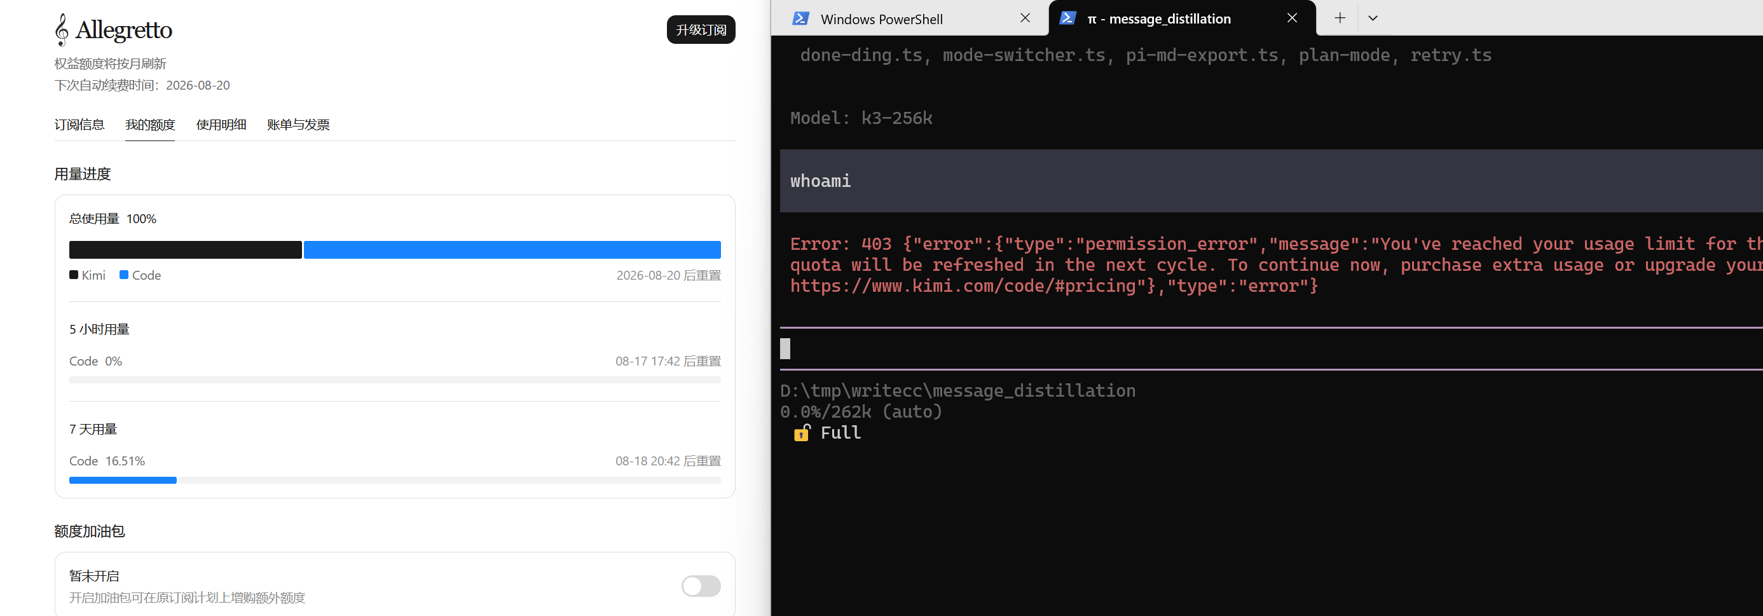Click the Full permission mode label
The height and width of the screenshot is (616, 1763).
click(x=840, y=432)
